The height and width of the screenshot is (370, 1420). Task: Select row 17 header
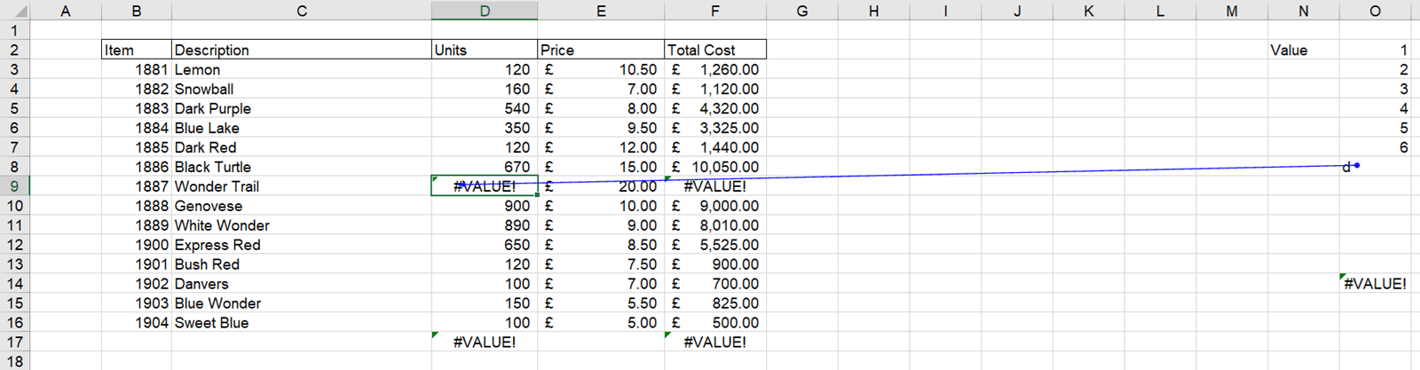pyautogui.click(x=15, y=342)
